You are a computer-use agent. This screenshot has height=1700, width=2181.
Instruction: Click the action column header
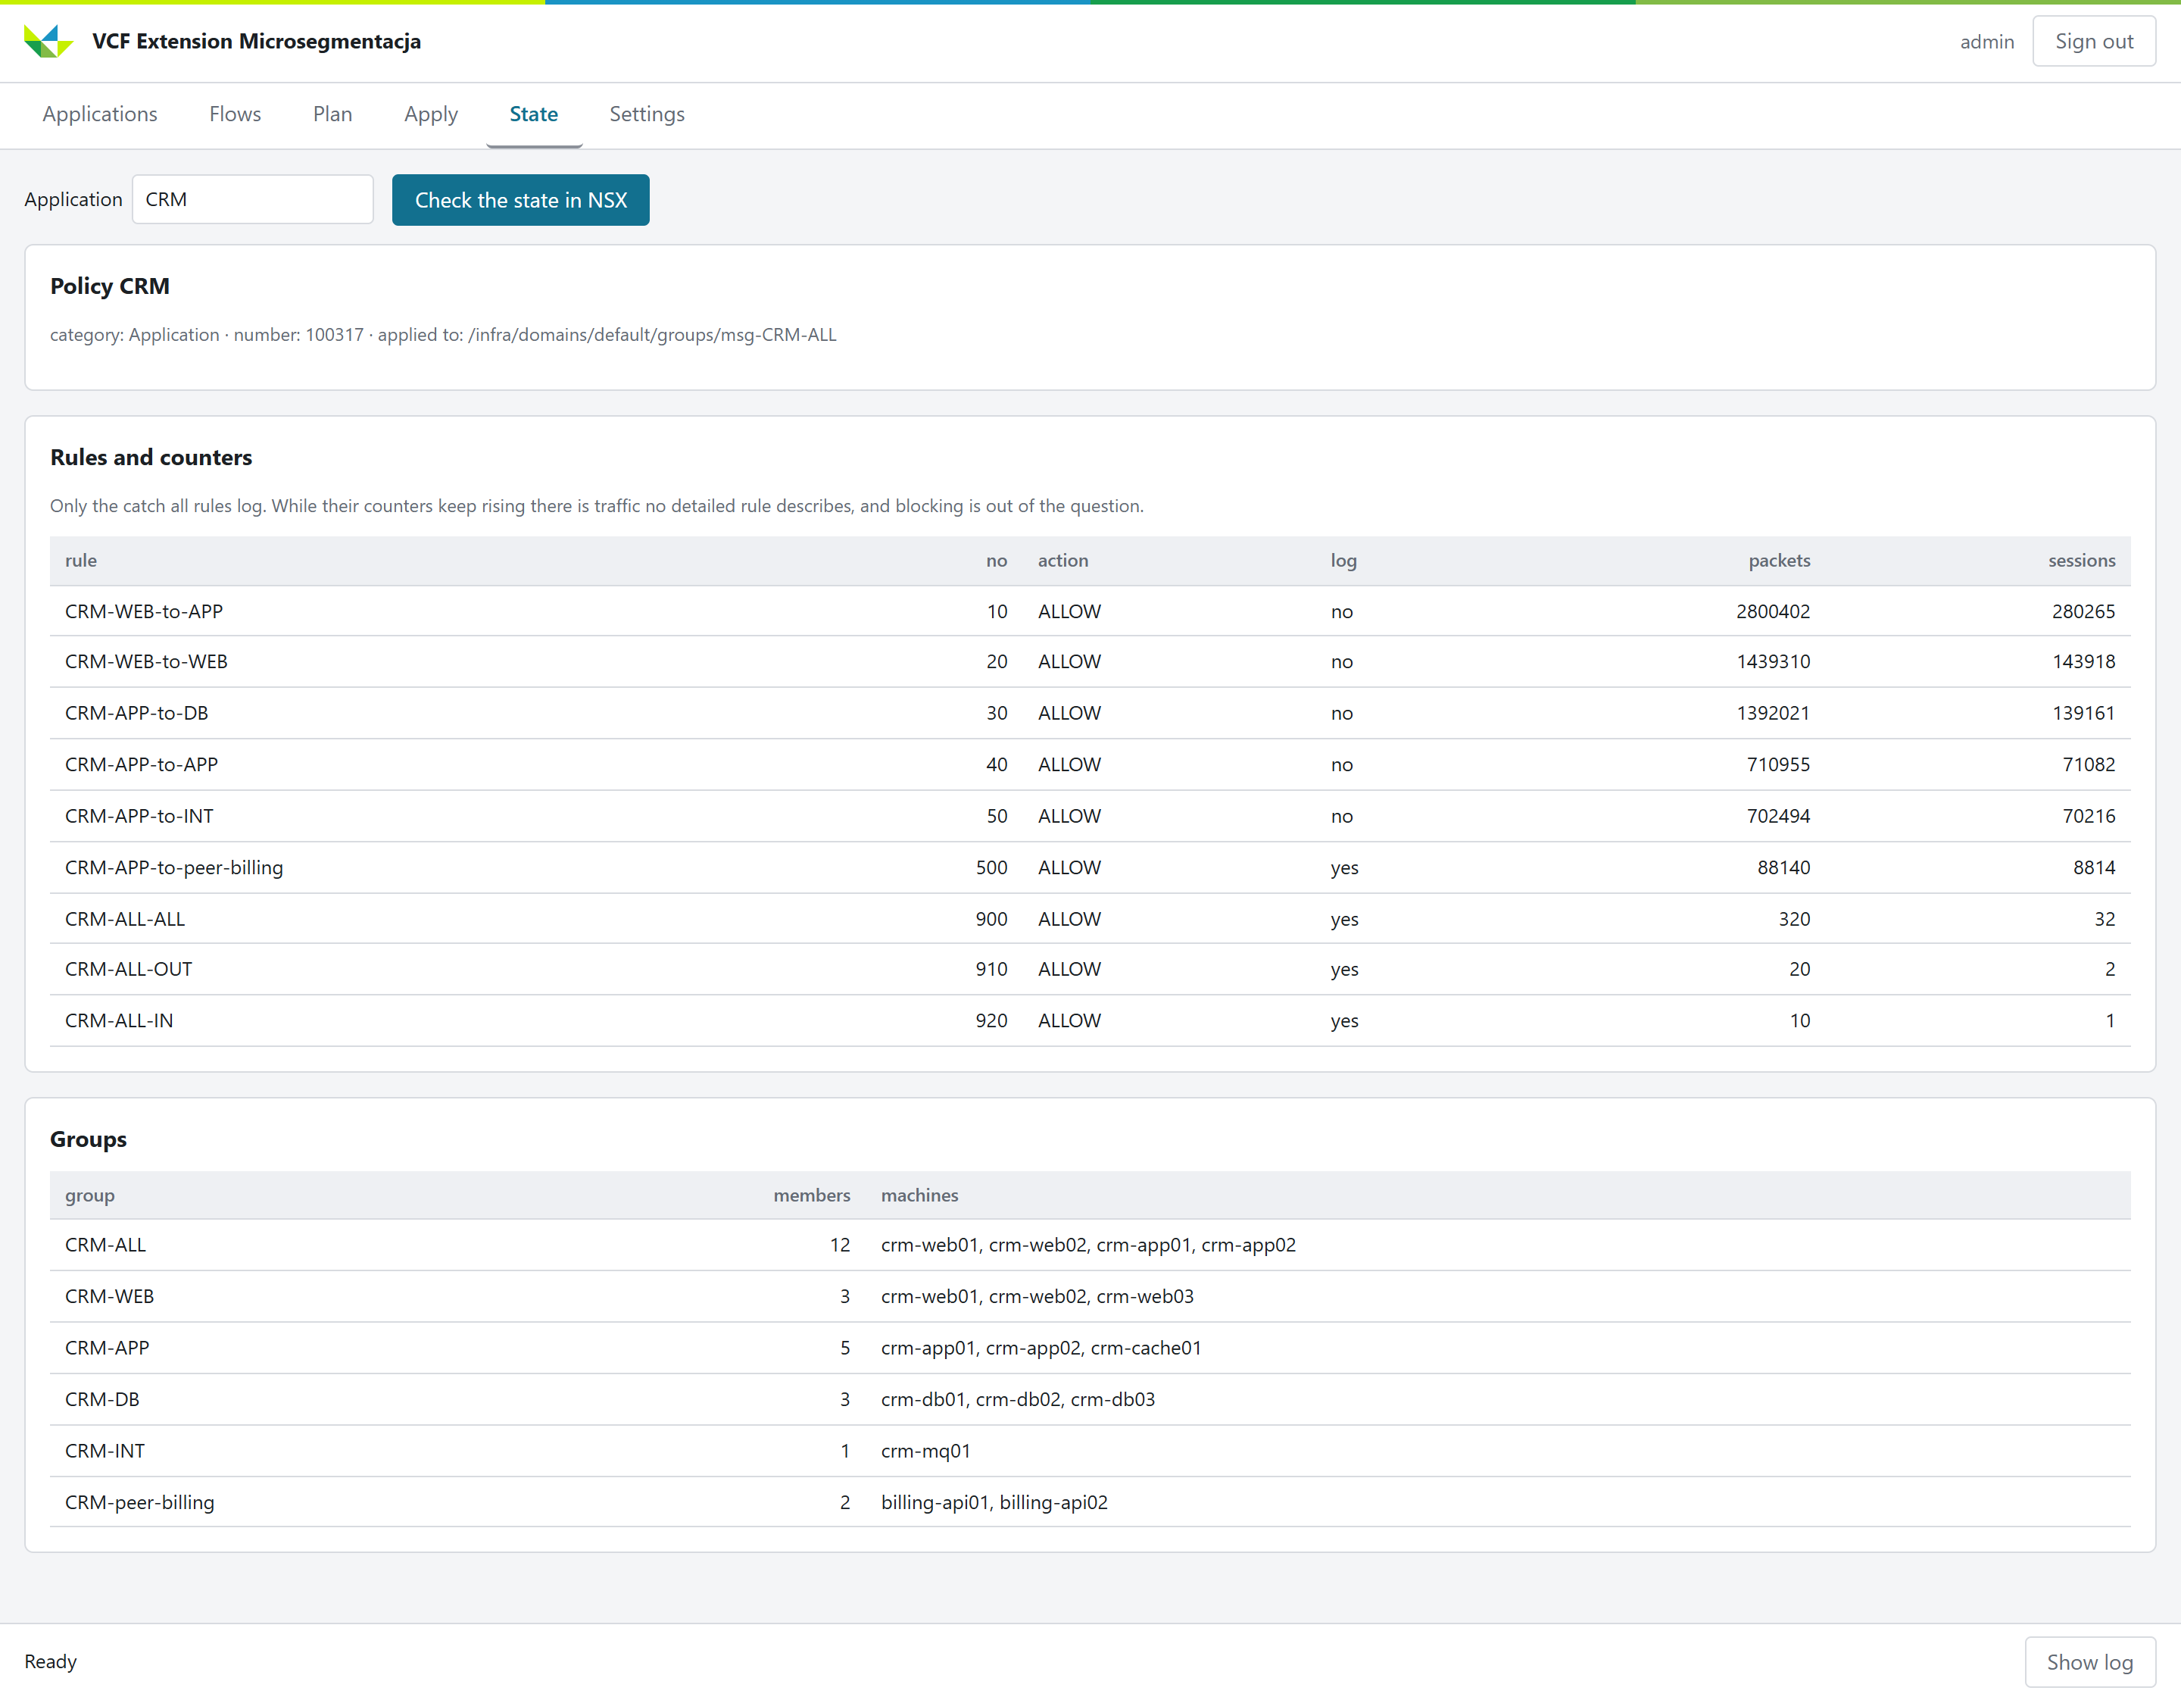(x=1062, y=561)
